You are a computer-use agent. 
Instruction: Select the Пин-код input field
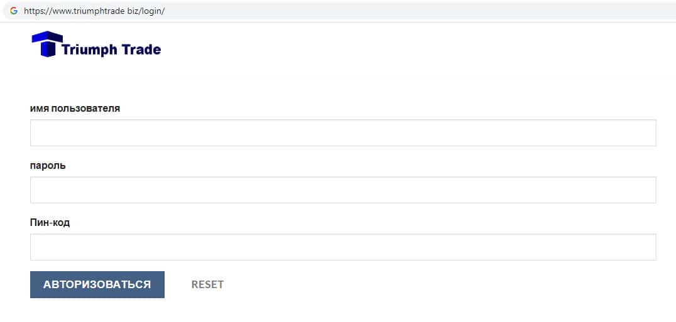click(343, 247)
